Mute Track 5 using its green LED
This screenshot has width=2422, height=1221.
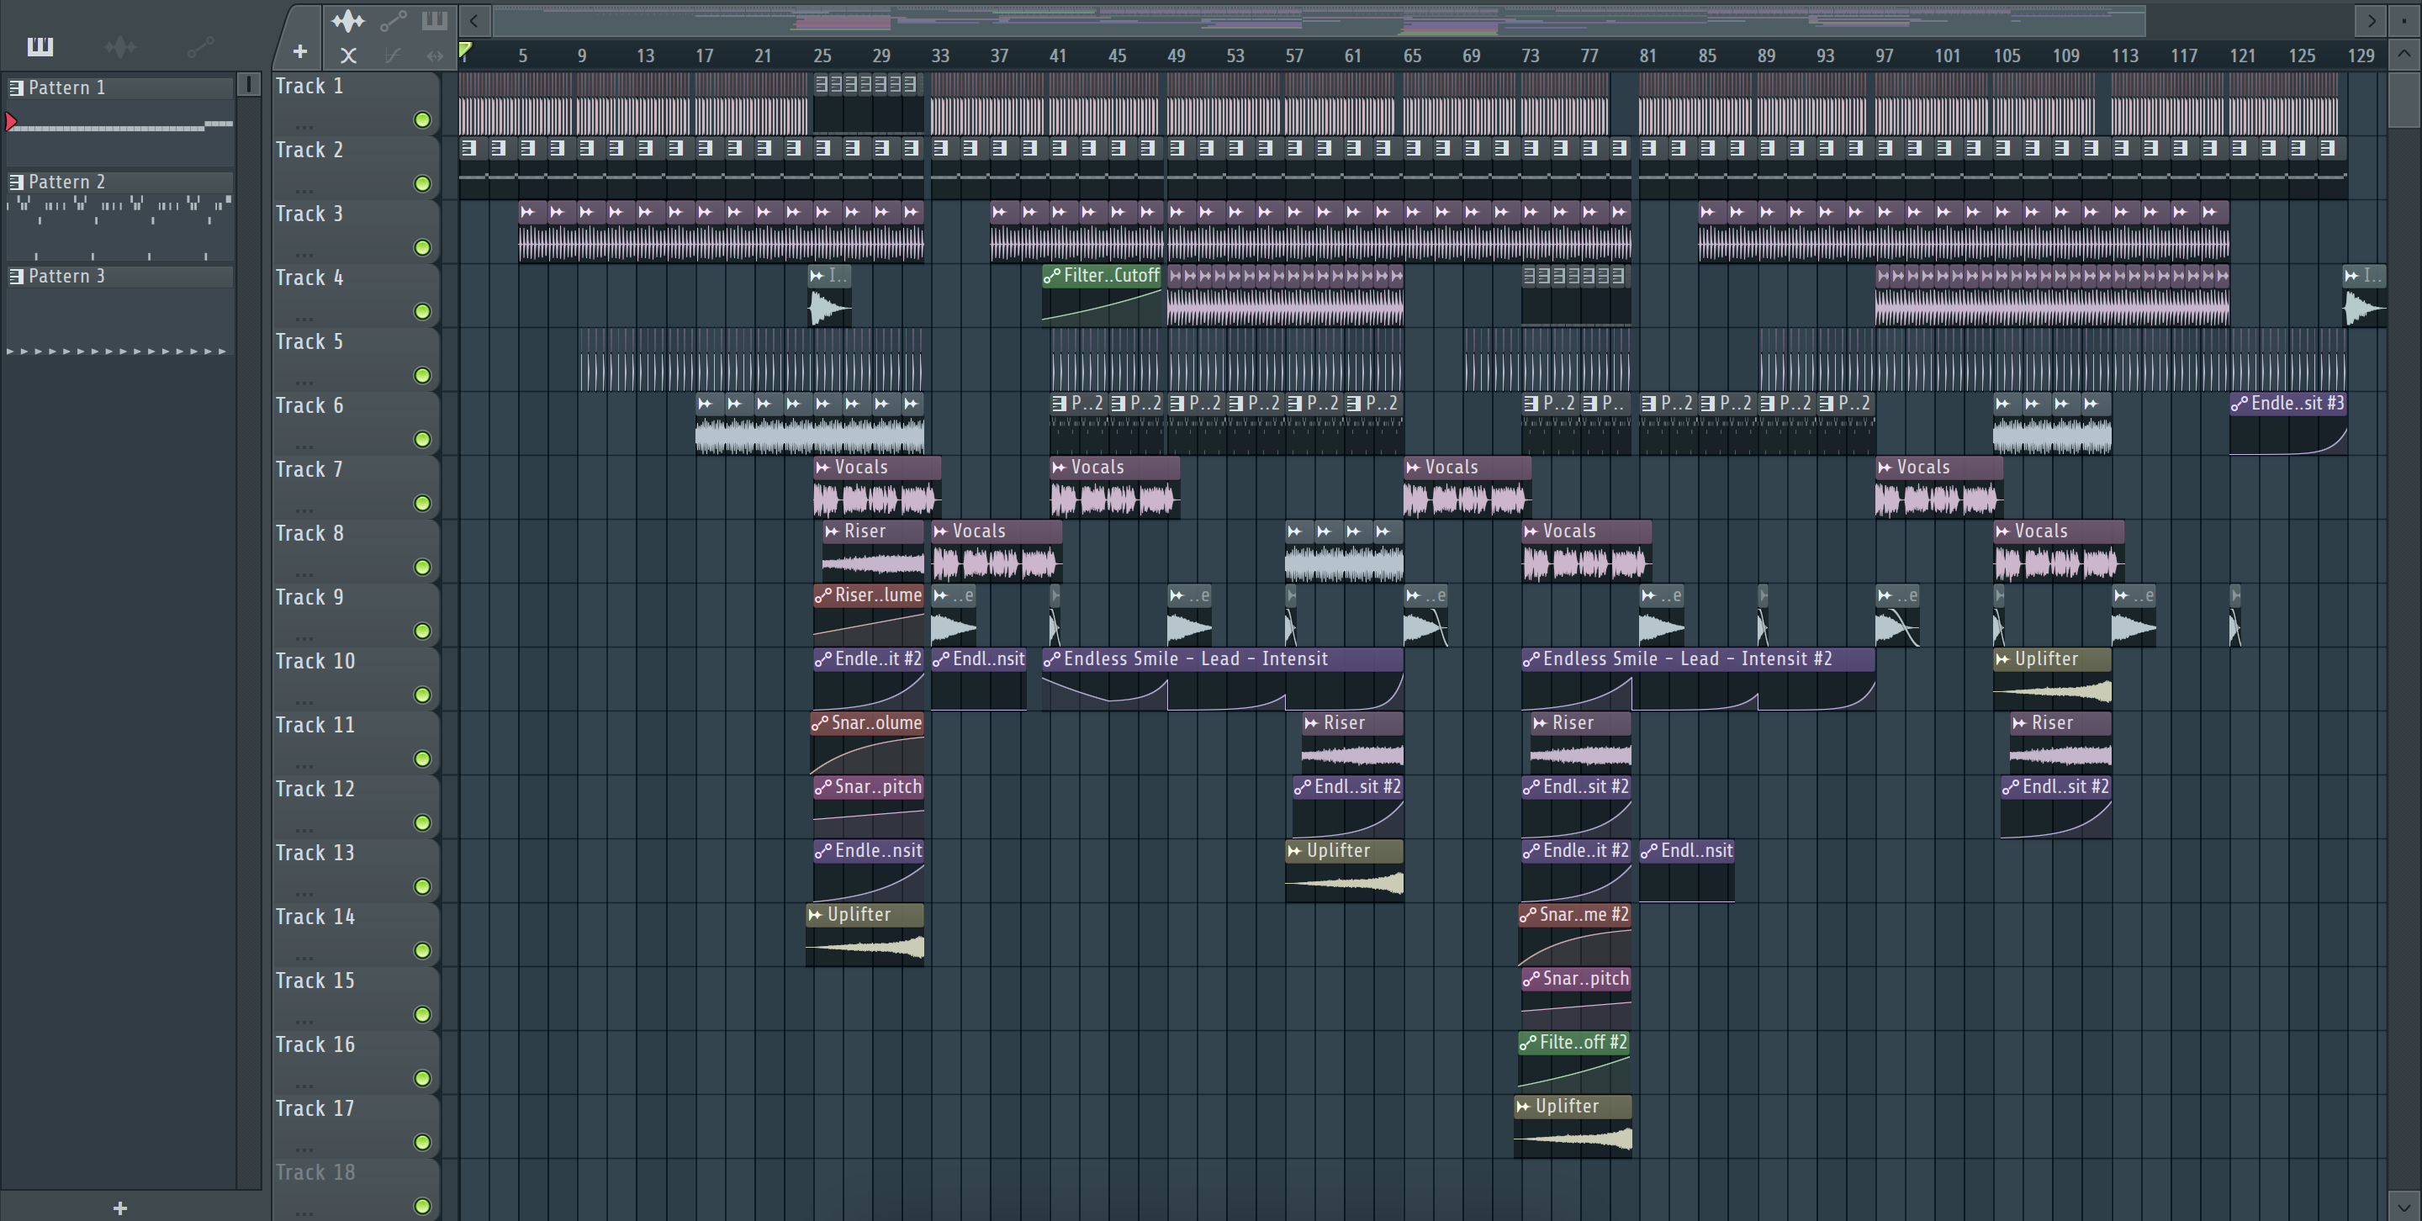[x=423, y=376]
